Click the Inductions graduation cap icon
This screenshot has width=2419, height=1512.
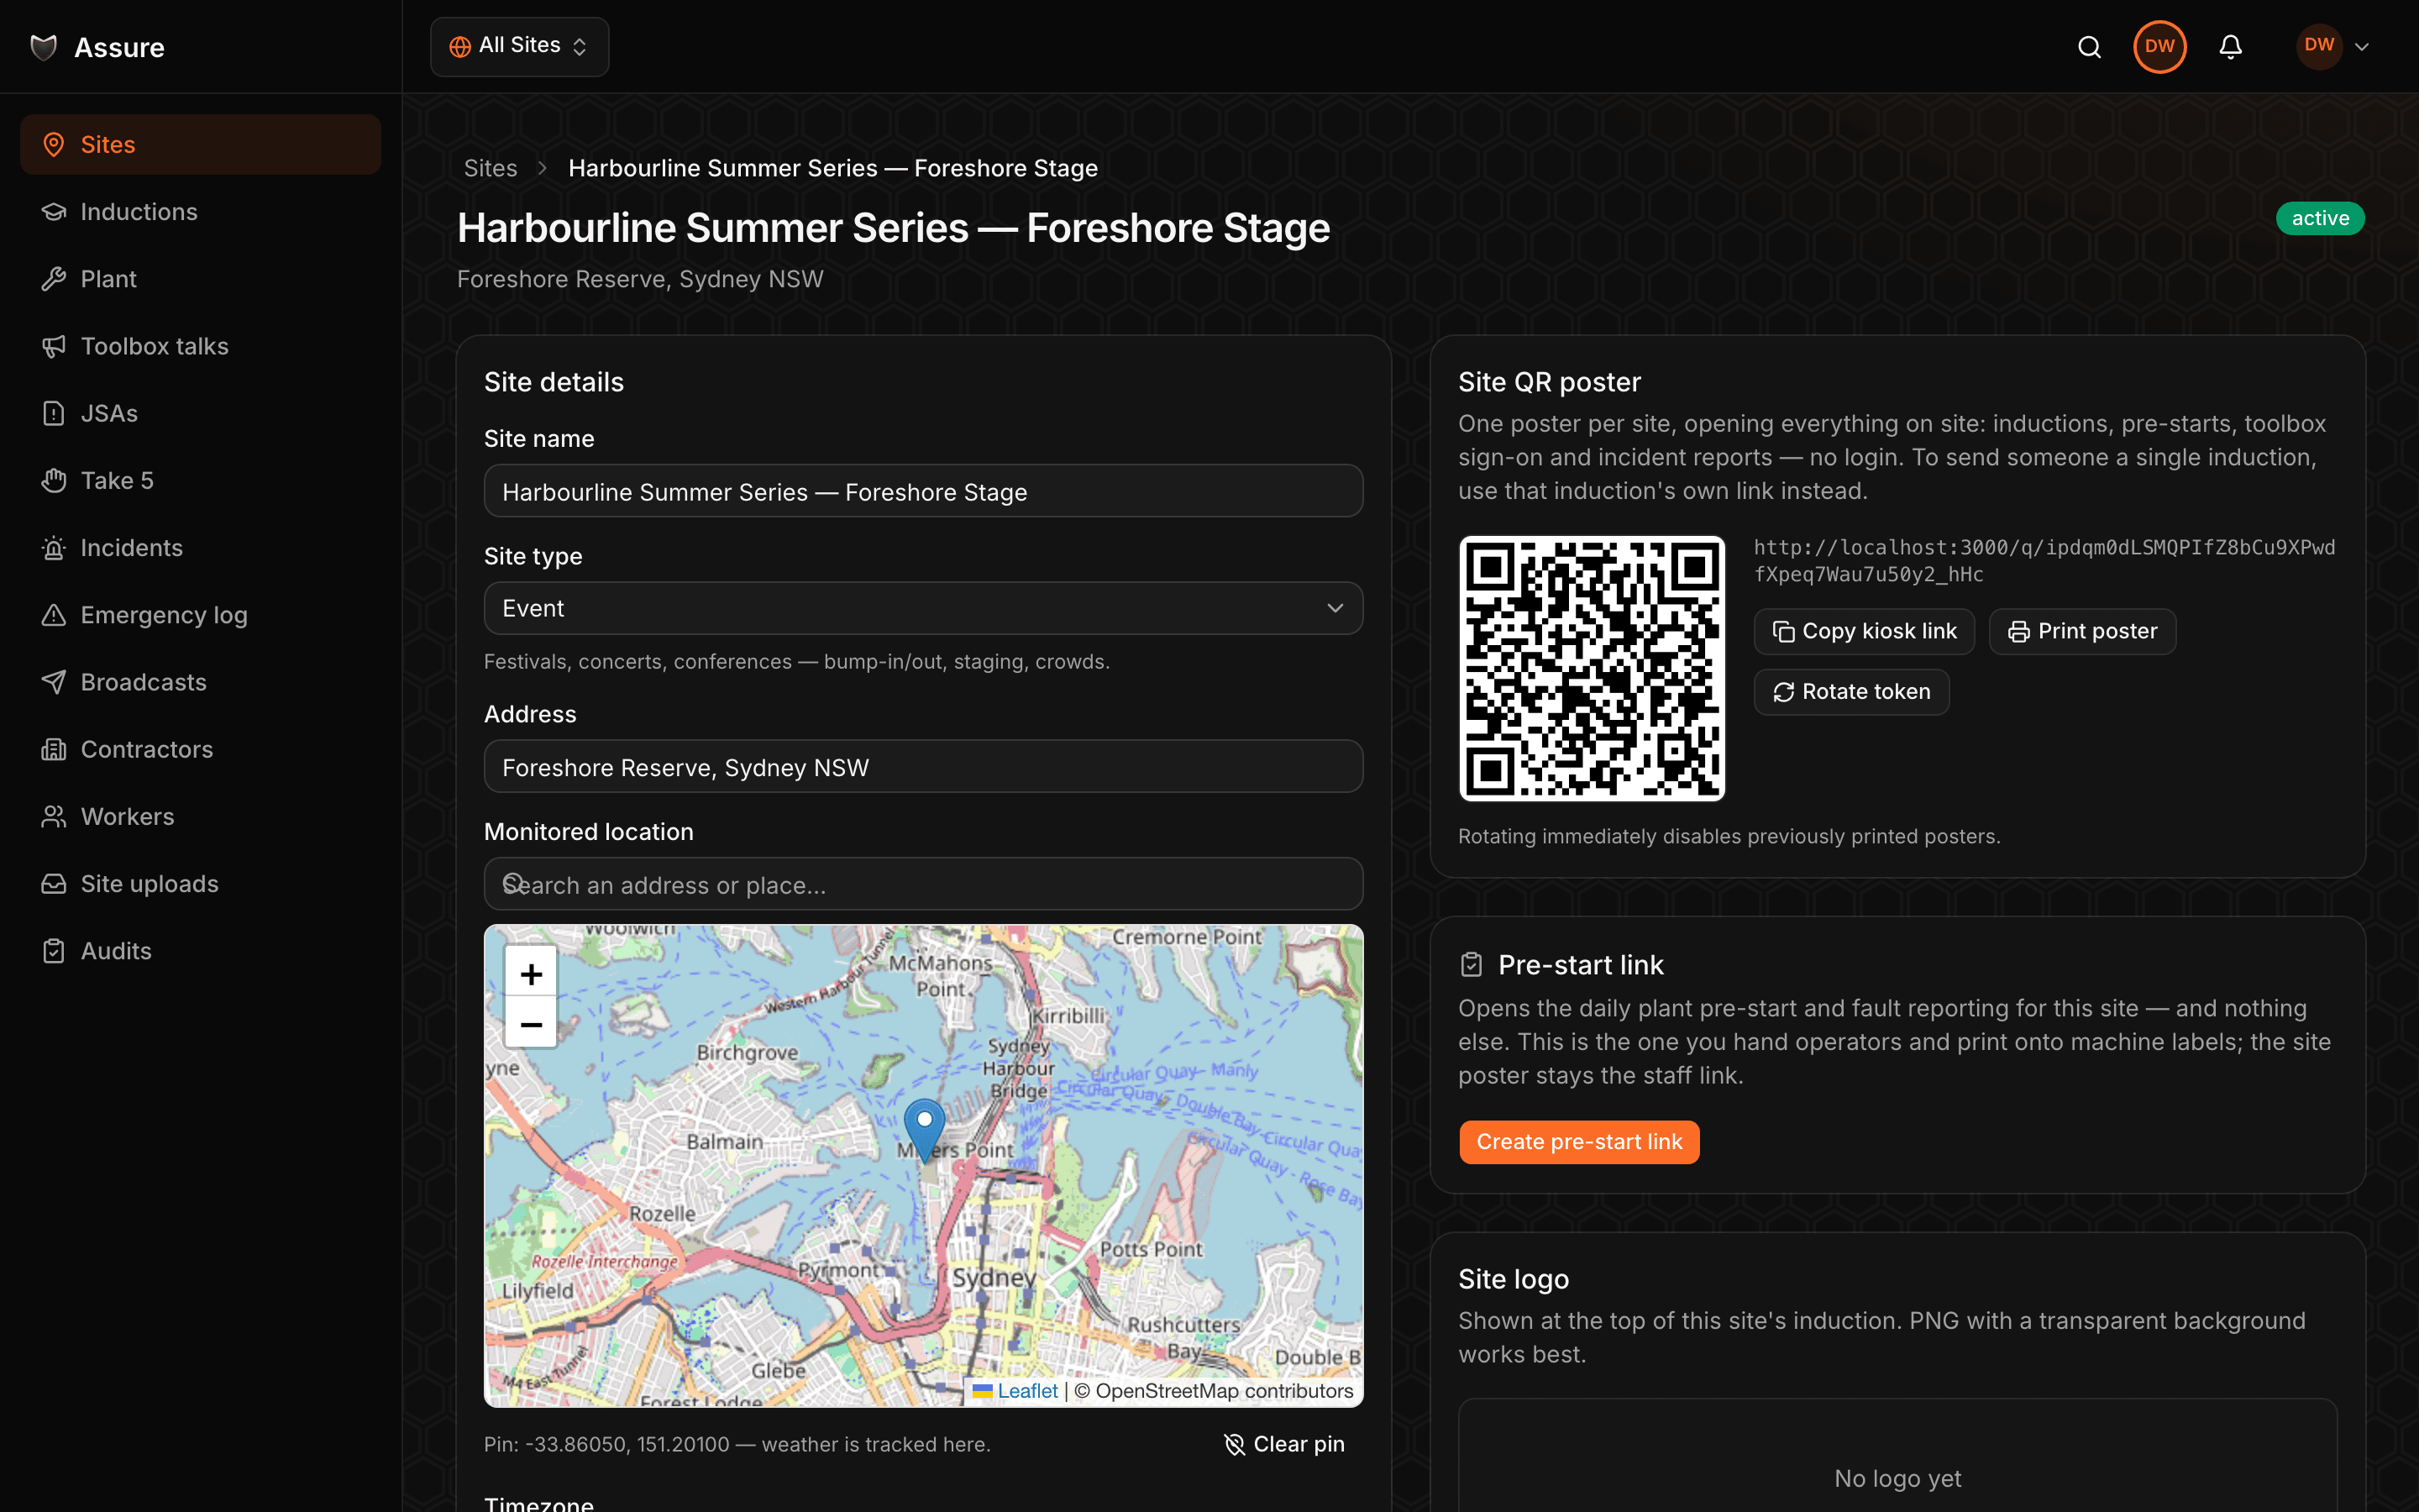pyautogui.click(x=54, y=212)
